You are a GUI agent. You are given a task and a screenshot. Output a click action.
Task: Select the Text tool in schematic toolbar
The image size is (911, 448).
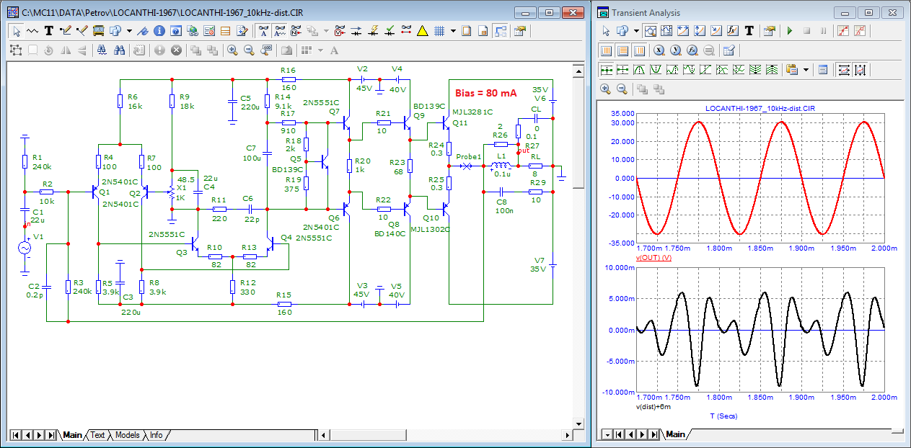(49, 31)
